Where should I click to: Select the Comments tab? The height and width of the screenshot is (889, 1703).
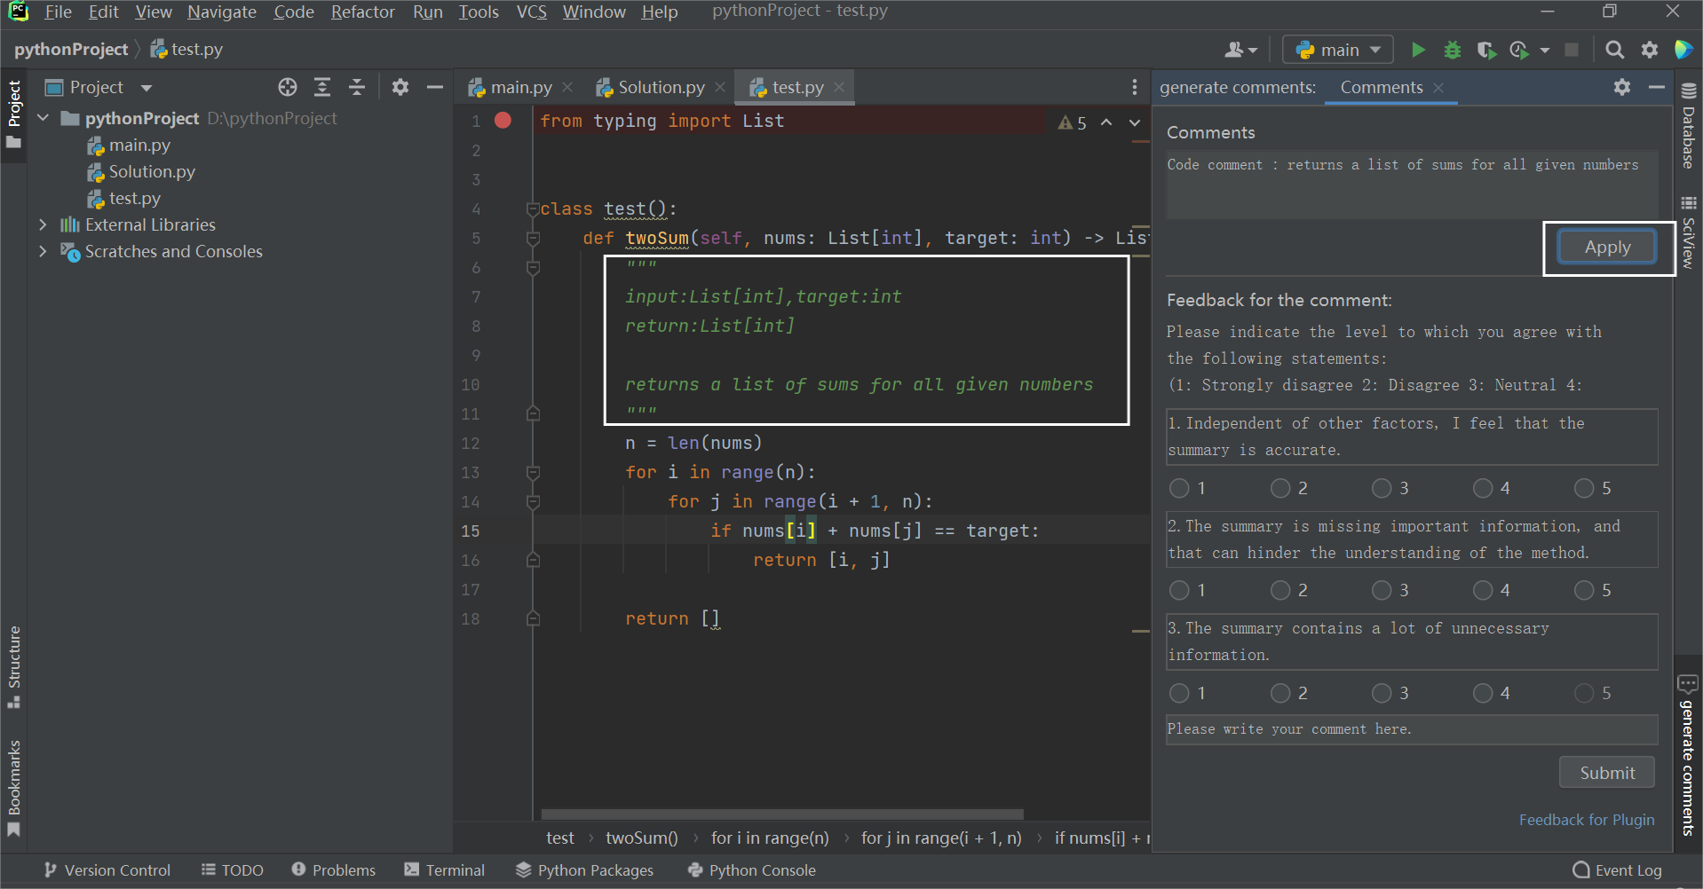click(1381, 87)
